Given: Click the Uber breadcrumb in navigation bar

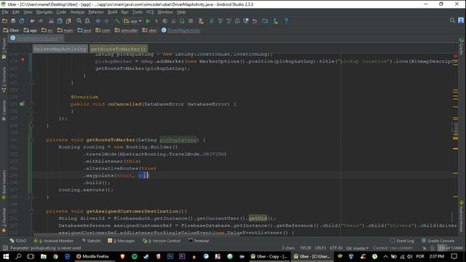Looking at the screenshot, I should pyautogui.click(x=11, y=31).
